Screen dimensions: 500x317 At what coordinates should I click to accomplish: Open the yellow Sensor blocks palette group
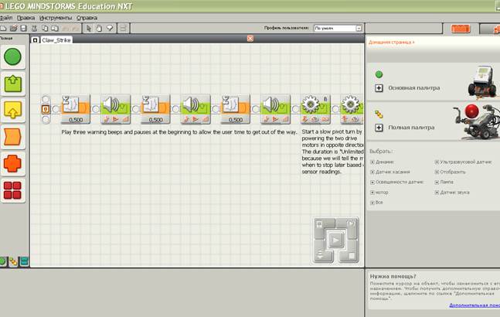(13, 110)
